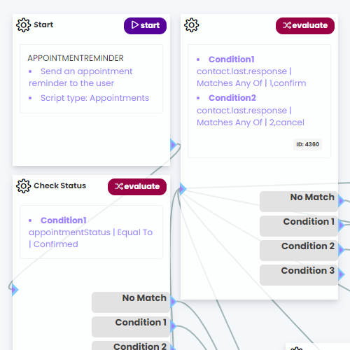Click evaluate badge on top right node

point(305,26)
